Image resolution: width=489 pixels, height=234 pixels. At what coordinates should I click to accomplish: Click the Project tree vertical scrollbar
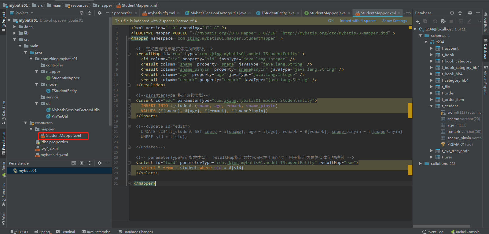(110, 70)
